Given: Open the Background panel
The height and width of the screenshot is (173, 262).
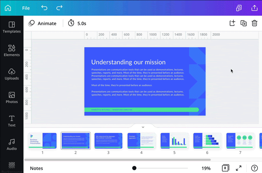Looking at the screenshot, I should point(12,167).
